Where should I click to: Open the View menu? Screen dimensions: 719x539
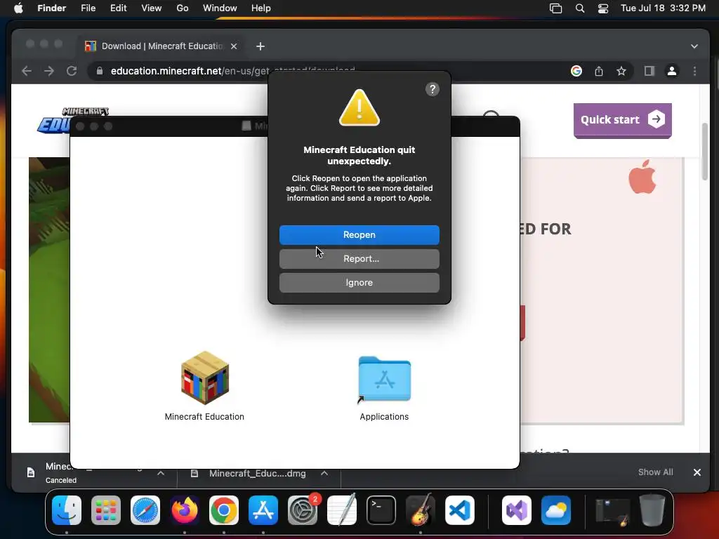pos(152,8)
